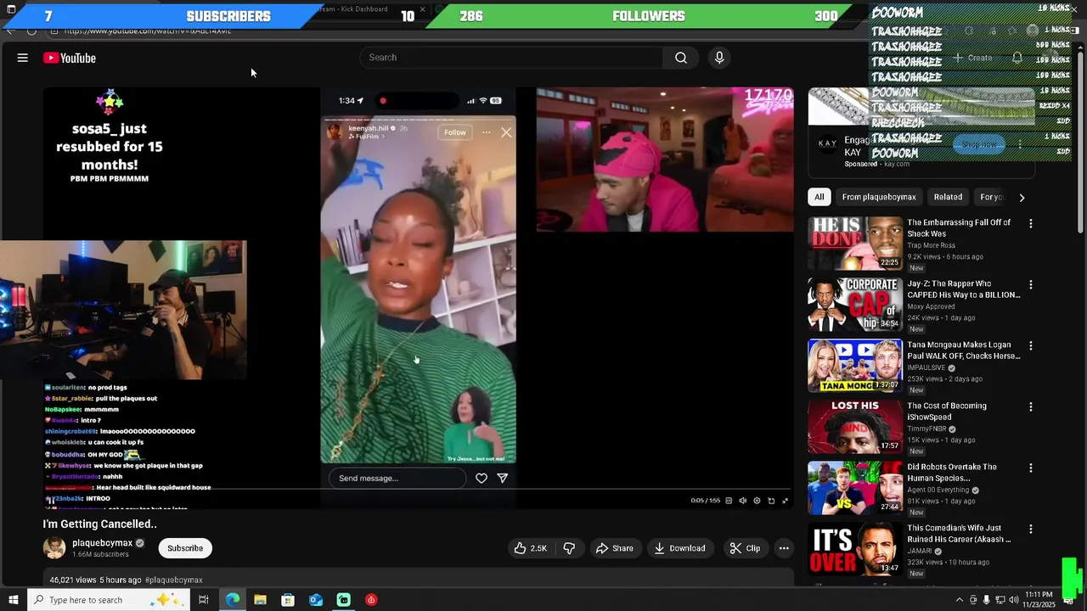Viewport: 1087px width, 611px height.
Task: Open Task View on the taskbar
Action: point(204,600)
